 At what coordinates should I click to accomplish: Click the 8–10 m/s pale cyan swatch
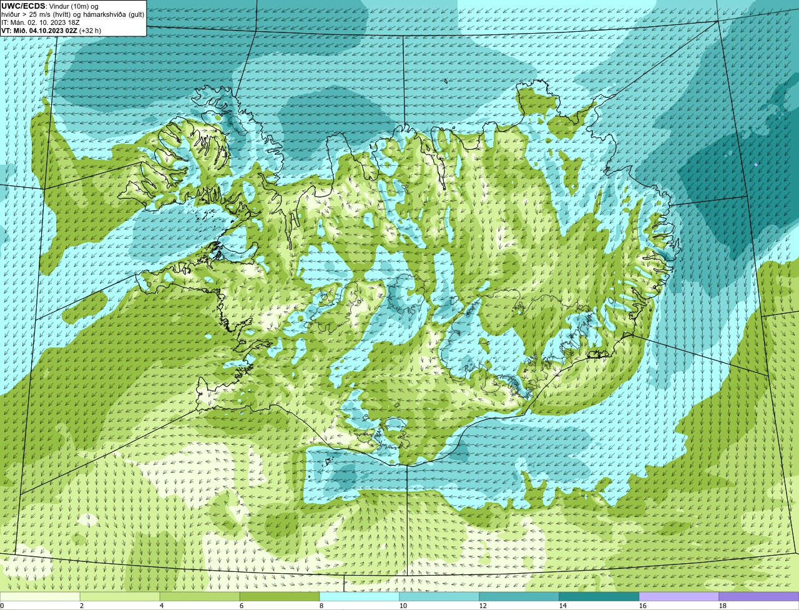pyautogui.click(x=360, y=597)
